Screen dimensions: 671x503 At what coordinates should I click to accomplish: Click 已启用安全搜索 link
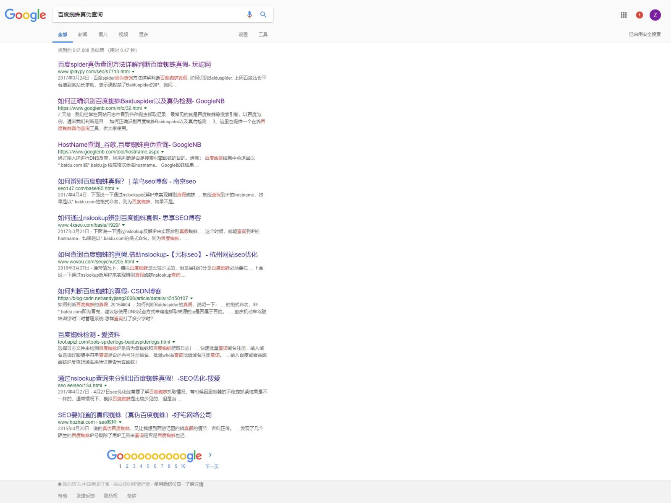(645, 34)
